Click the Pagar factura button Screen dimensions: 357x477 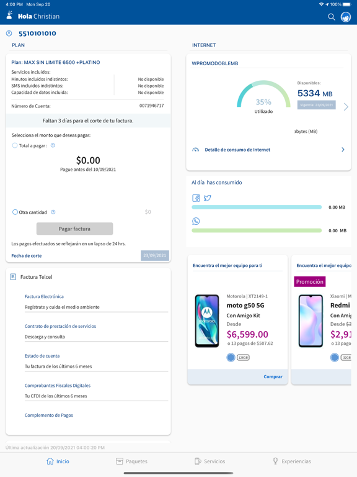click(x=74, y=229)
